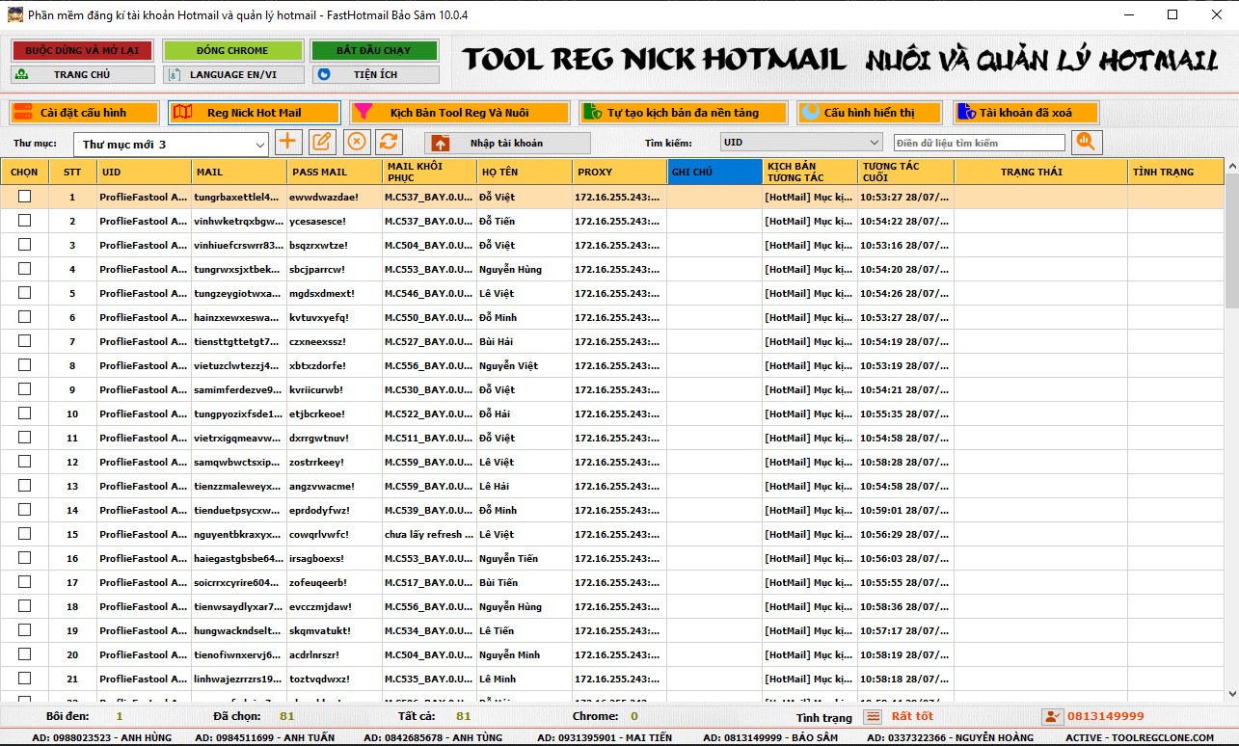Open Tự tạo kịch bản đa nền tảng tab
The image size is (1239, 746).
pyautogui.click(x=683, y=113)
